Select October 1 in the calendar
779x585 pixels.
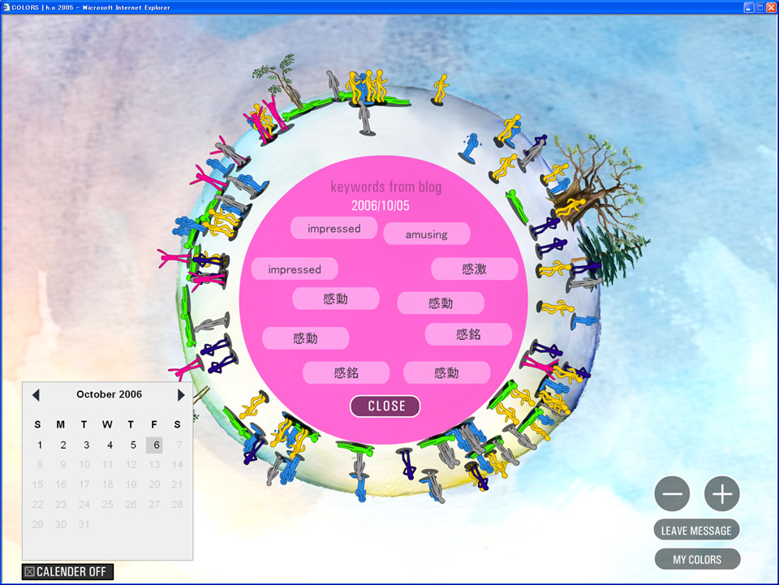click(x=40, y=445)
